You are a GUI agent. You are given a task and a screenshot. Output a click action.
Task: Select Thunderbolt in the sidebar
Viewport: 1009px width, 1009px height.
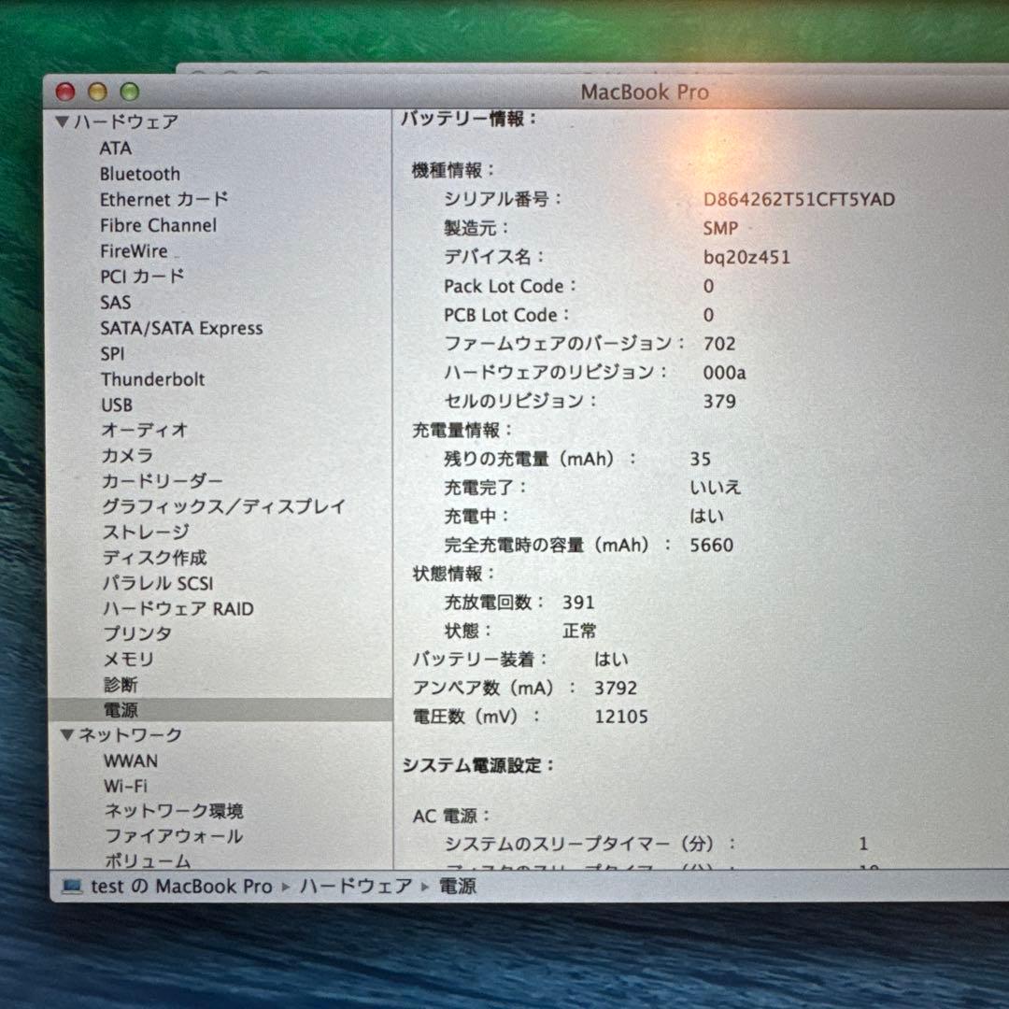tap(153, 379)
